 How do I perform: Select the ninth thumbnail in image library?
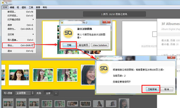pyautogui.click(x=111, y=103)
